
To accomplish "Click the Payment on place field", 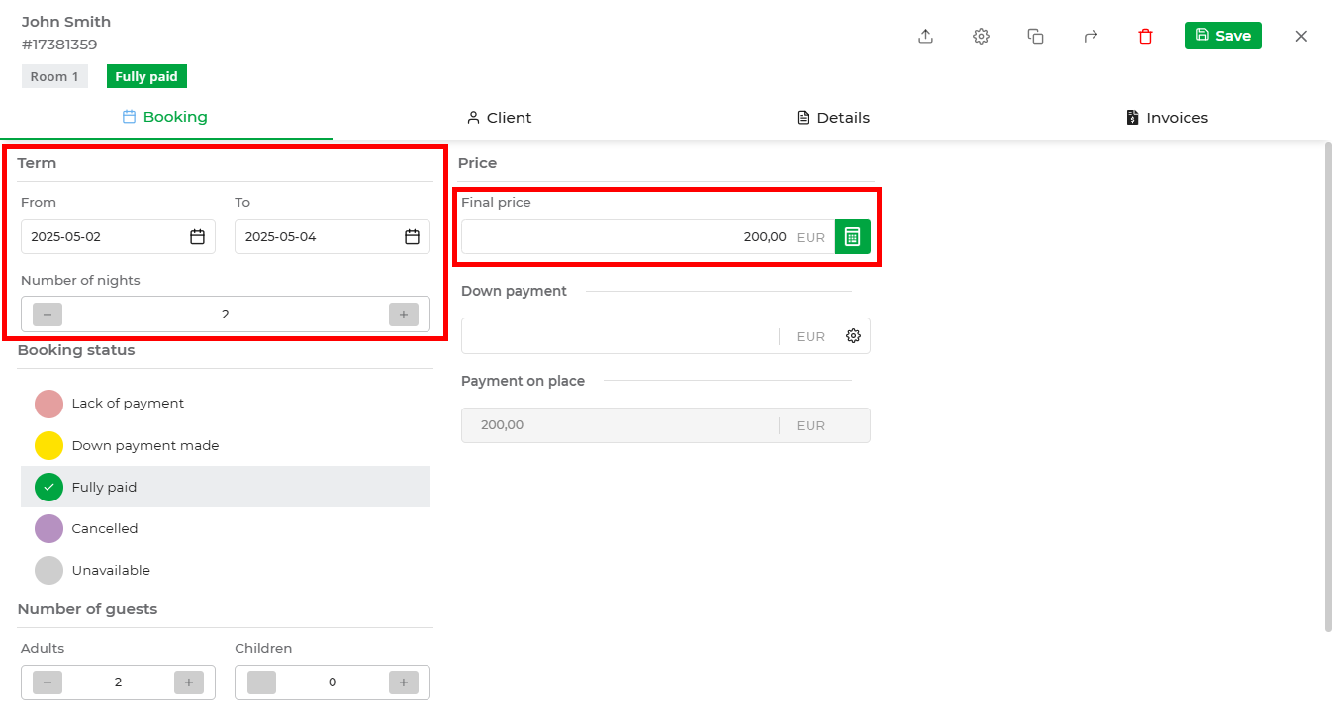I will pyautogui.click(x=666, y=425).
